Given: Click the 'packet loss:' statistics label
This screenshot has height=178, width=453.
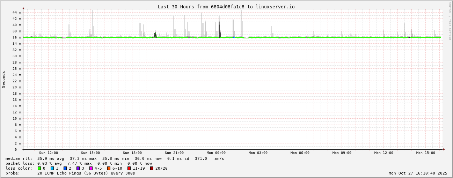Looking at the screenshot, I should pyautogui.click(x=20, y=163).
